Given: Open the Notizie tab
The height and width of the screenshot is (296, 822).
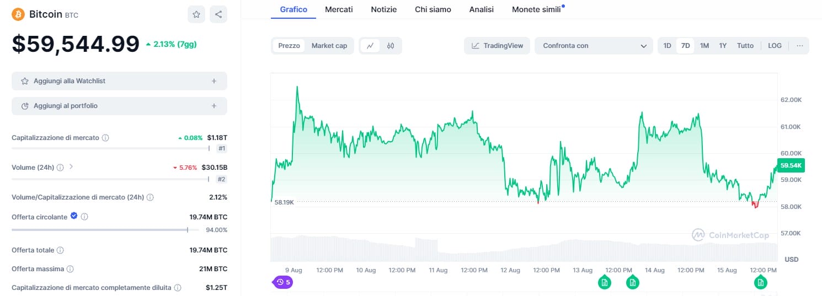Looking at the screenshot, I should 383,9.
